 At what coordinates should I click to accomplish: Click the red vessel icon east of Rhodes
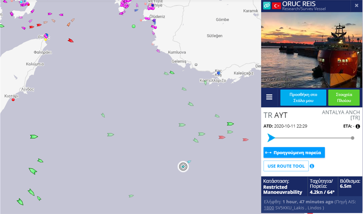click(71, 40)
